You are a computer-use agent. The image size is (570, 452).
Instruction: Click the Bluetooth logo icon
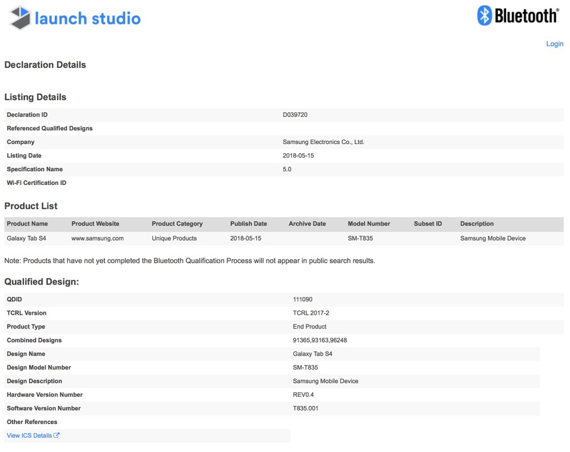point(484,15)
